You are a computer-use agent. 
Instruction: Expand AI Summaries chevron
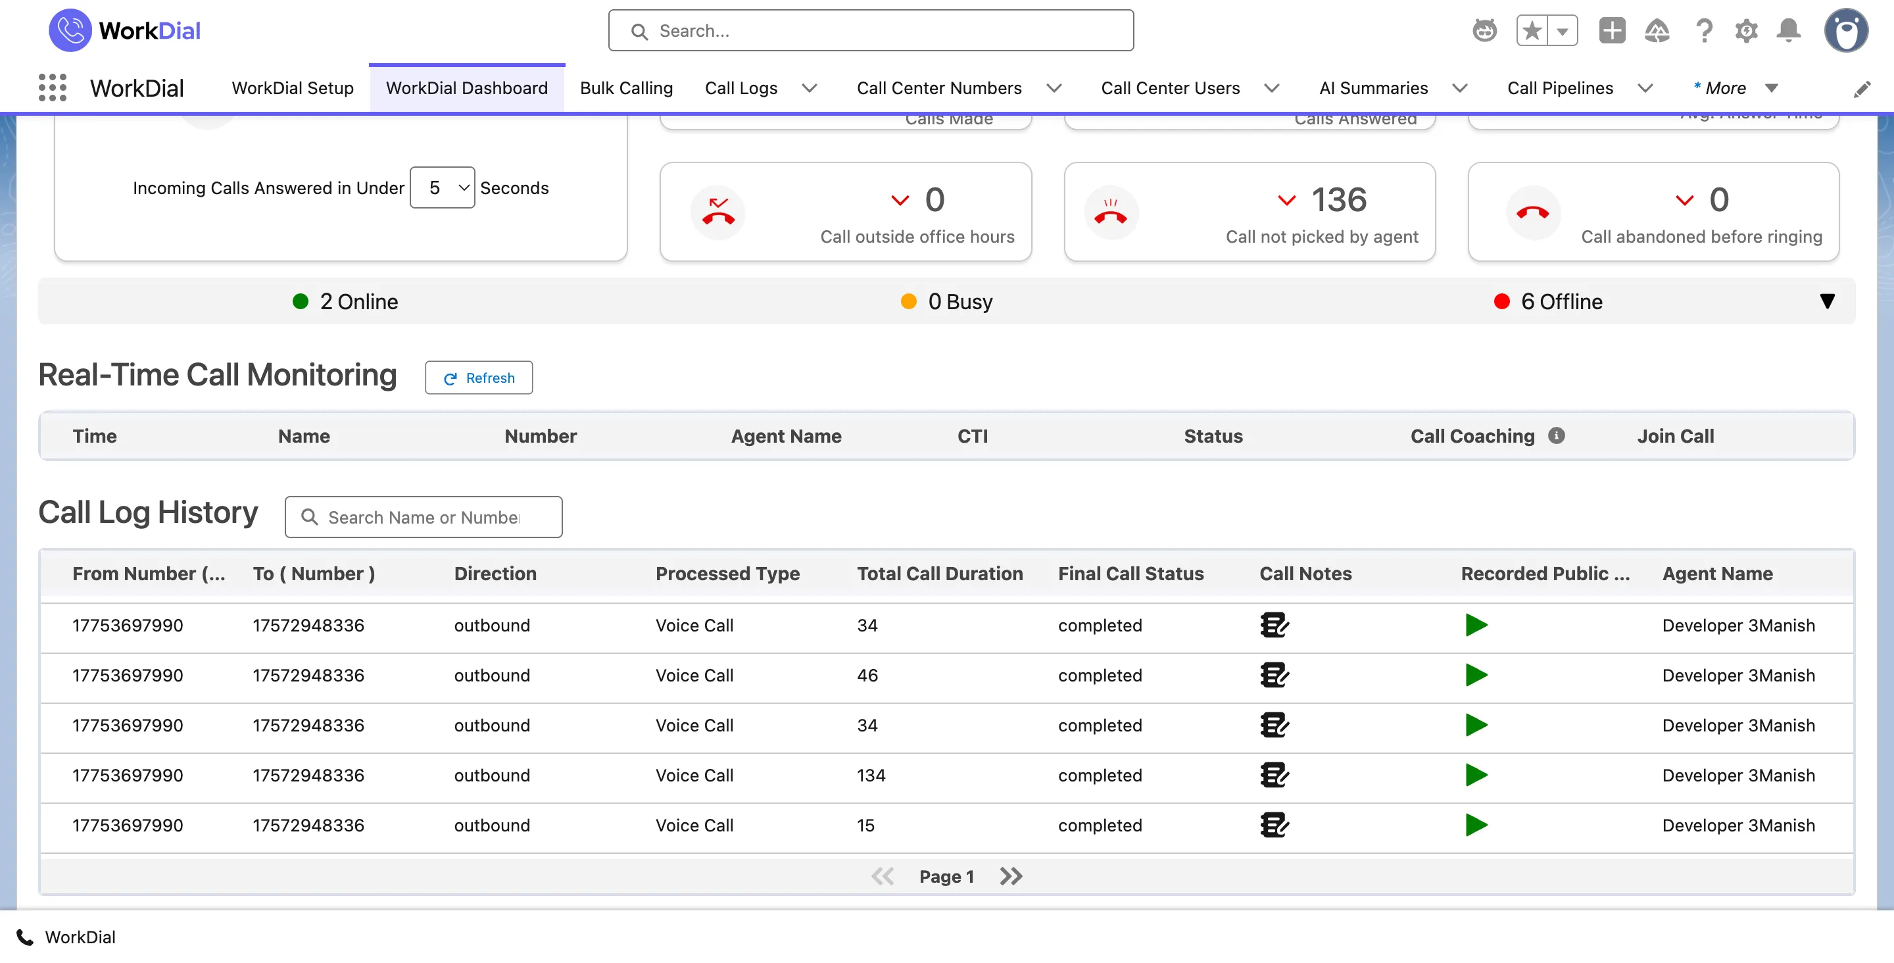pos(1459,88)
